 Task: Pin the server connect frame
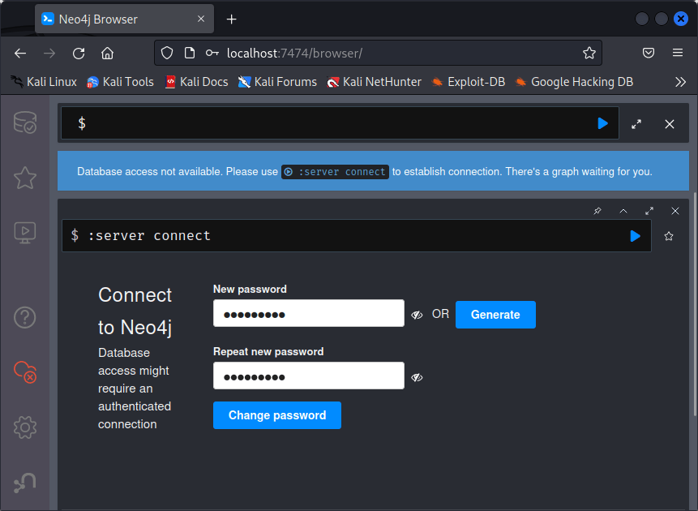click(597, 211)
